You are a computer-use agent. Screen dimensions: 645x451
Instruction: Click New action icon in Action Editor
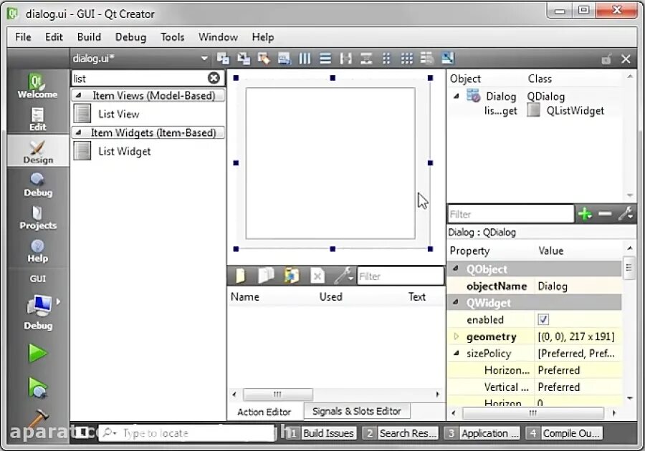click(240, 276)
